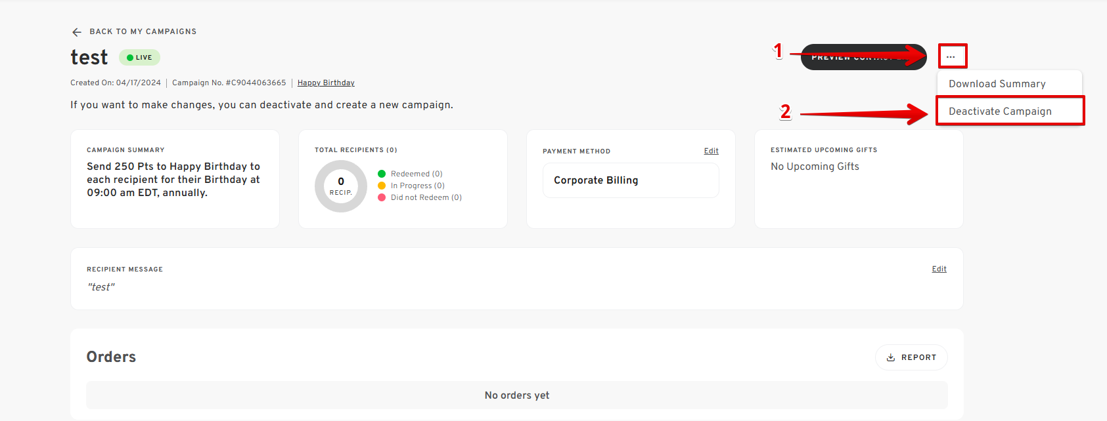The height and width of the screenshot is (421, 1107).
Task: Click the back arrow icon beside My Campaigns
Action: 77,31
